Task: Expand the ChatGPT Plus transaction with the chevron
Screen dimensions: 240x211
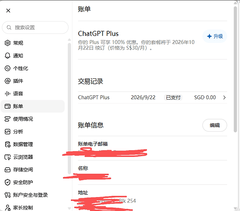Action: (224, 97)
